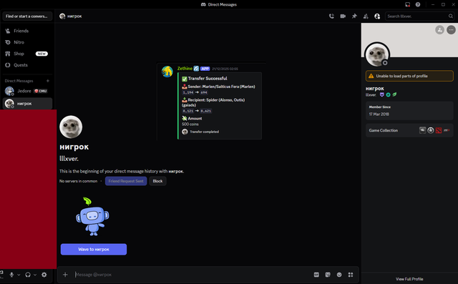Open Jedore direct message
This screenshot has height=284, width=458.
(27, 91)
